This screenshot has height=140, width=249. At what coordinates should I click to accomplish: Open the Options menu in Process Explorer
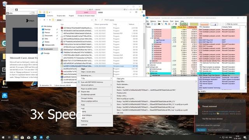coord(153,21)
